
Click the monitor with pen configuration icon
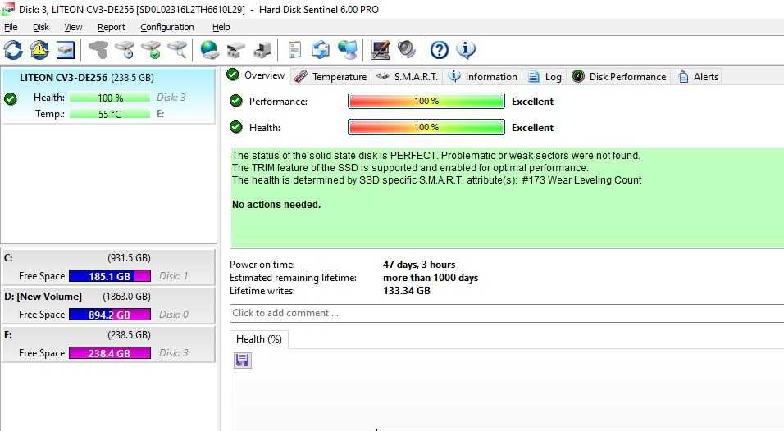point(381,50)
